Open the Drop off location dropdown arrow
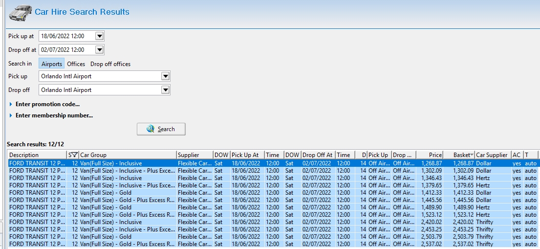 tap(166, 90)
